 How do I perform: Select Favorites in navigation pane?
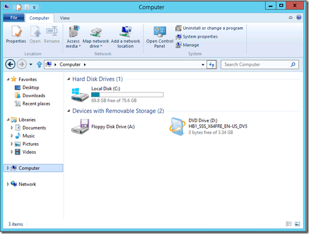coord(28,79)
